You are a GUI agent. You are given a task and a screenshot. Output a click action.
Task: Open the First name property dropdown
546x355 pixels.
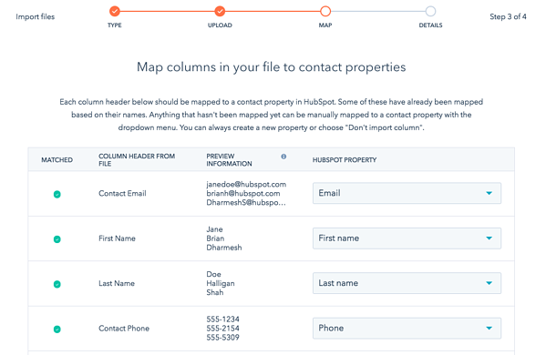point(407,238)
